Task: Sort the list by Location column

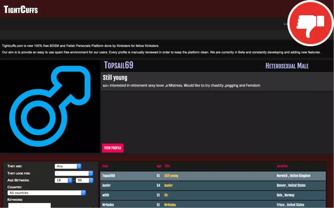Action: [x=282, y=166]
